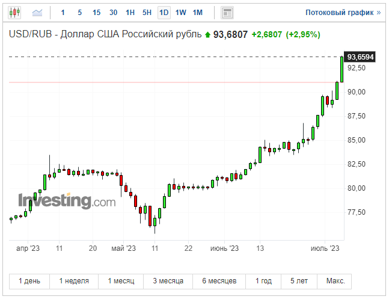The image size is (389, 299).
Task: Switch to the area chart type icon
Action: (x=37, y=13)
